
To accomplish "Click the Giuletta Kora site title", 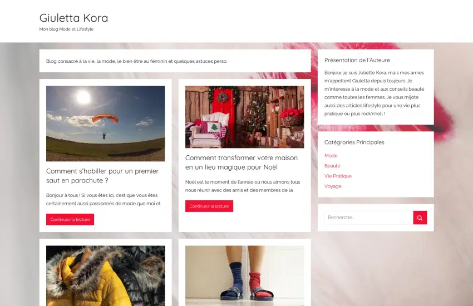I will pos(73,18).
